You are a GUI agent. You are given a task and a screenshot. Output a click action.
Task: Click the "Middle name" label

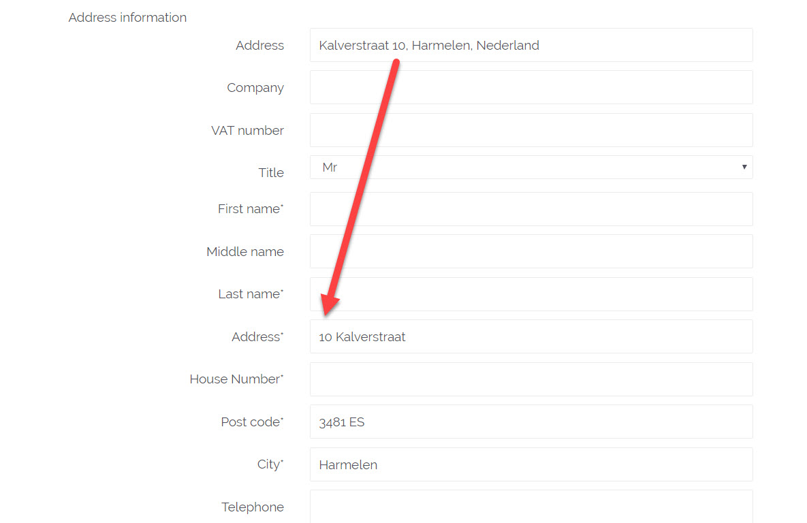[245, 252]
